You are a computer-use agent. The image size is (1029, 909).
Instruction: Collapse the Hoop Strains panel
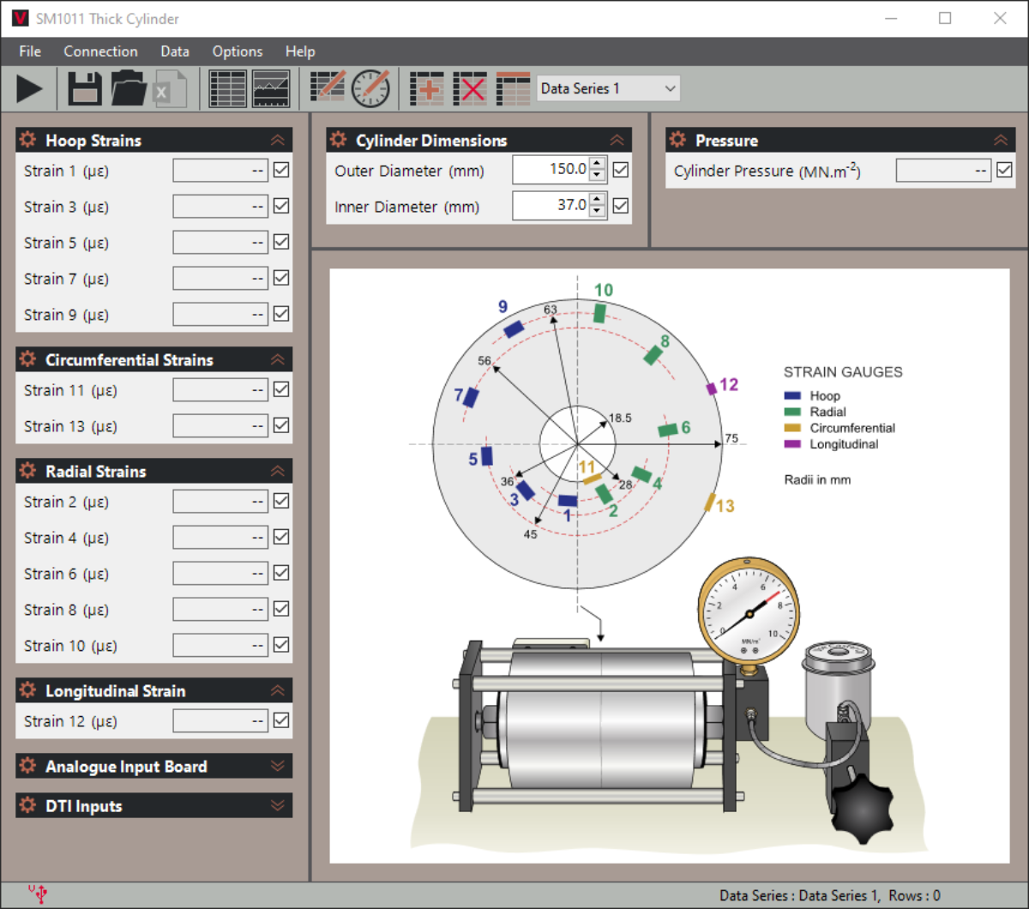(x=276, y=140)
